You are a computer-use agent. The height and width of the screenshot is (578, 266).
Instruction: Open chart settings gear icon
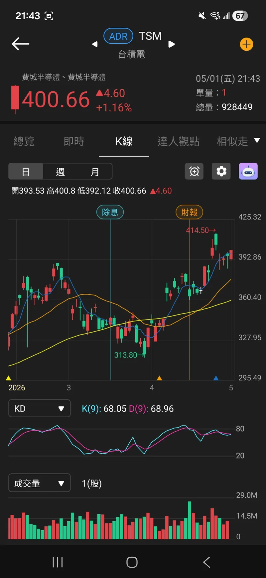click(221, 171)
